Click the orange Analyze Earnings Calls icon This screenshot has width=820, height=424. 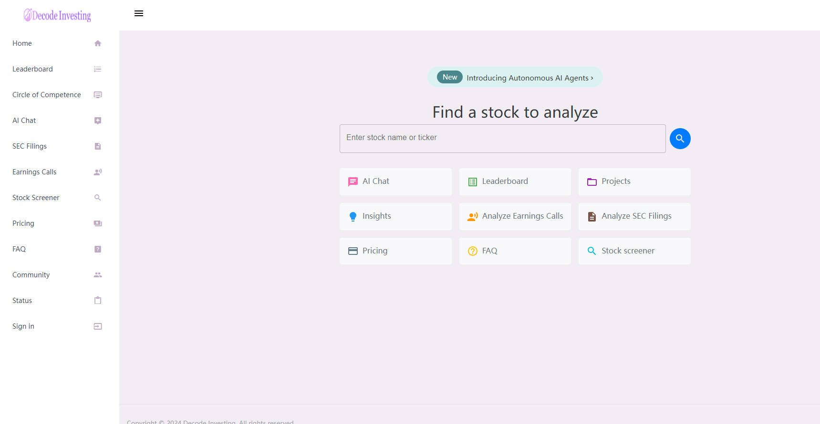click(473, 216)
